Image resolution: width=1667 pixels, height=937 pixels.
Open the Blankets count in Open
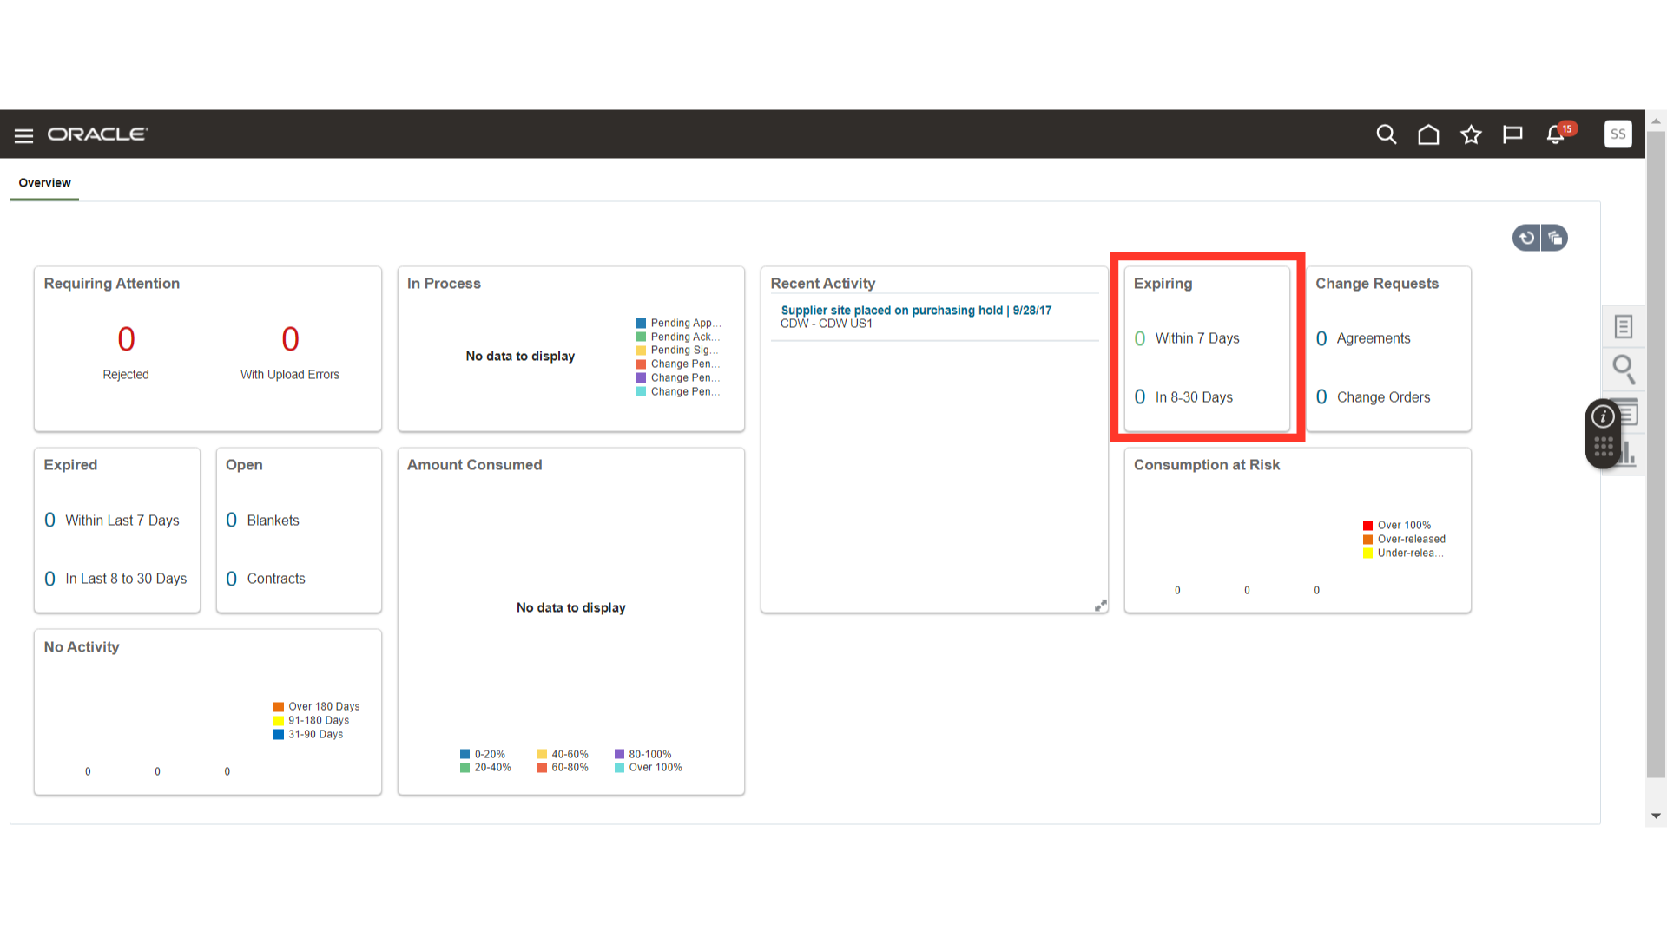pyautogui.click(x=231, y=521)
